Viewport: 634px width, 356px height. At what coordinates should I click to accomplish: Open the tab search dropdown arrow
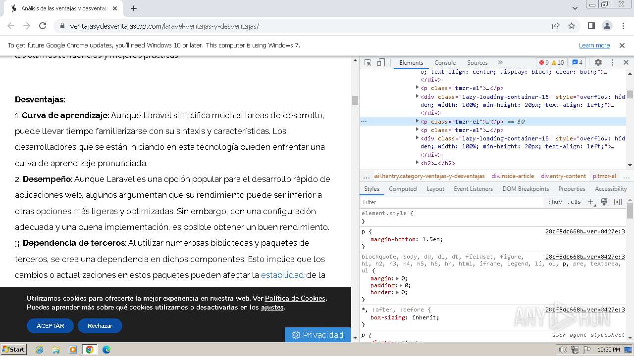575,8
